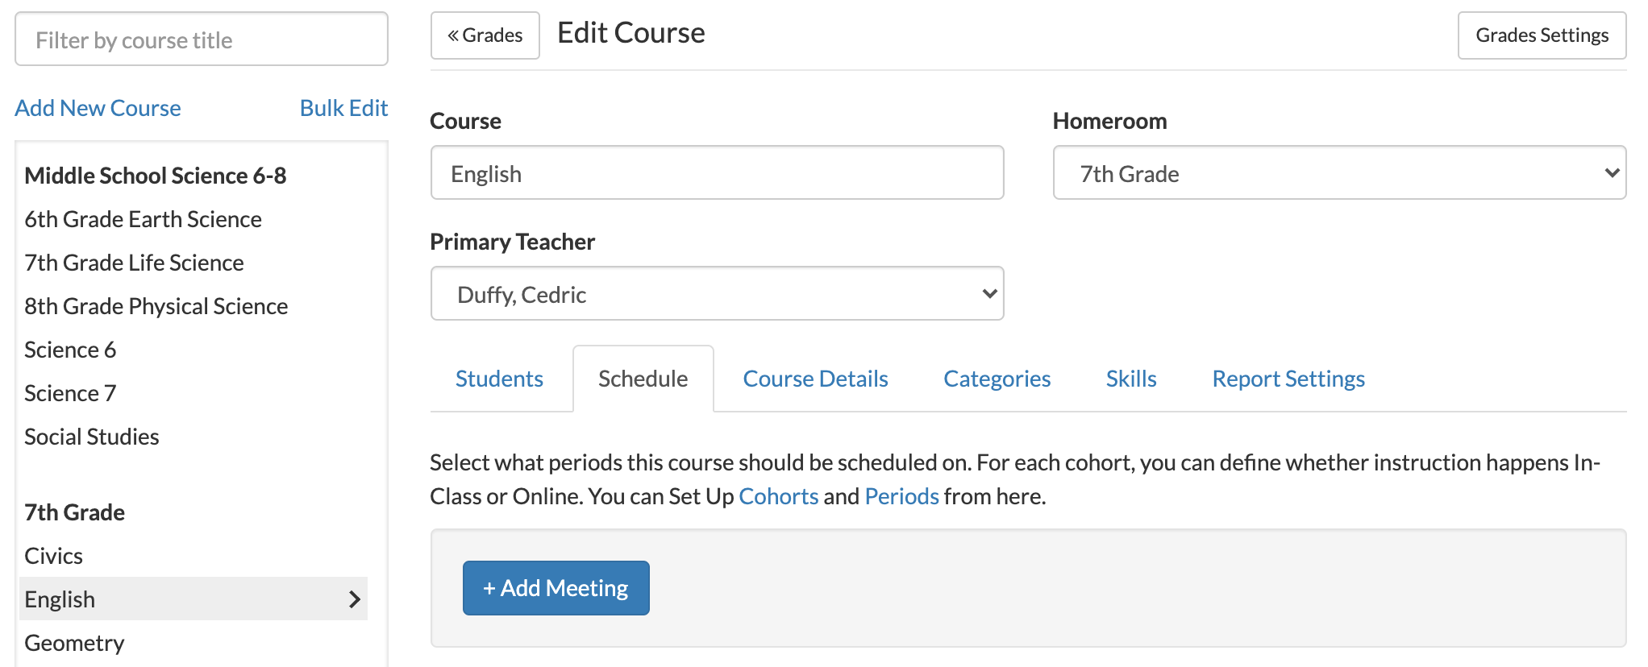Select the Schedule tab
Image resolution: width=1648 pixels, height=667 pixels.
point(643,379)
